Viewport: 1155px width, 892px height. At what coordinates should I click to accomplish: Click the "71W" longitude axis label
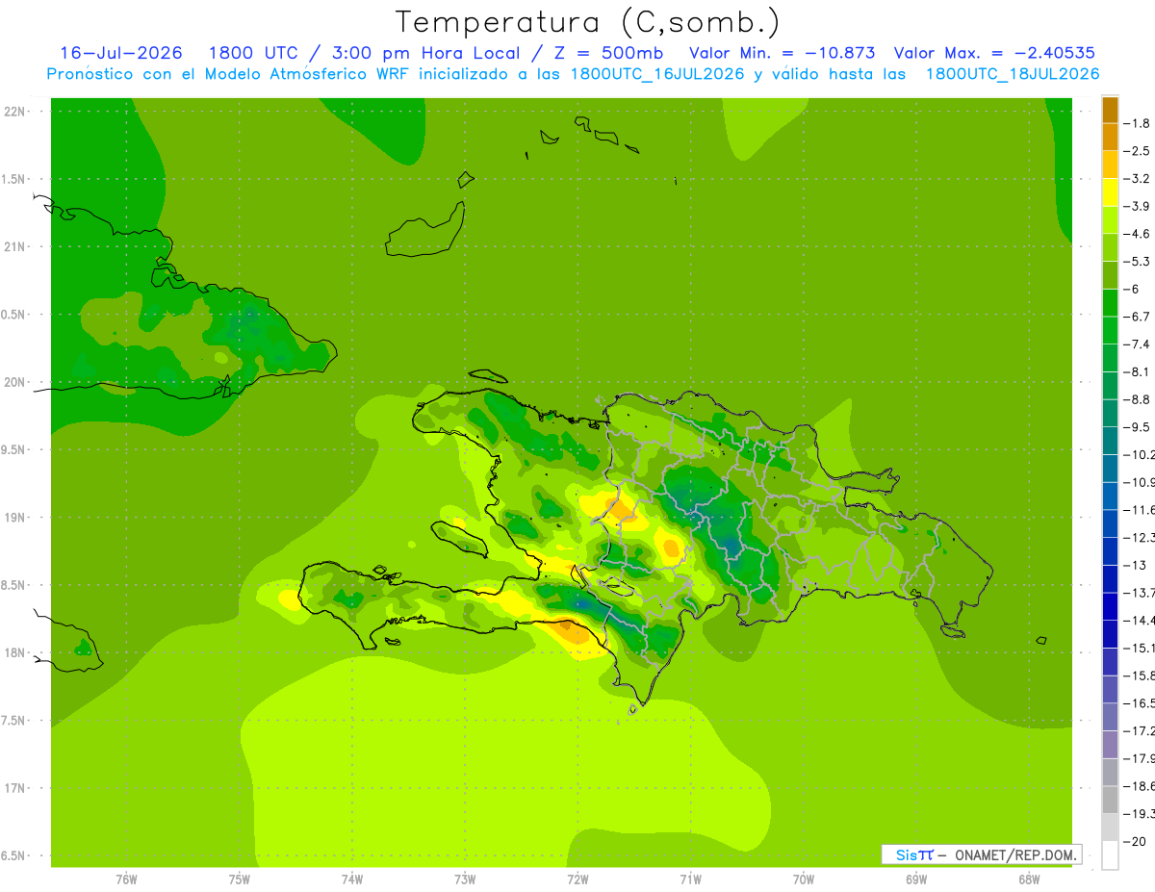coord(690,879)
